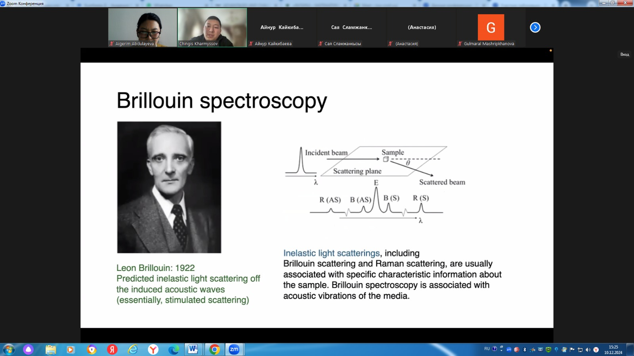Select Chingis Kharmyssov's video tile

212,27
